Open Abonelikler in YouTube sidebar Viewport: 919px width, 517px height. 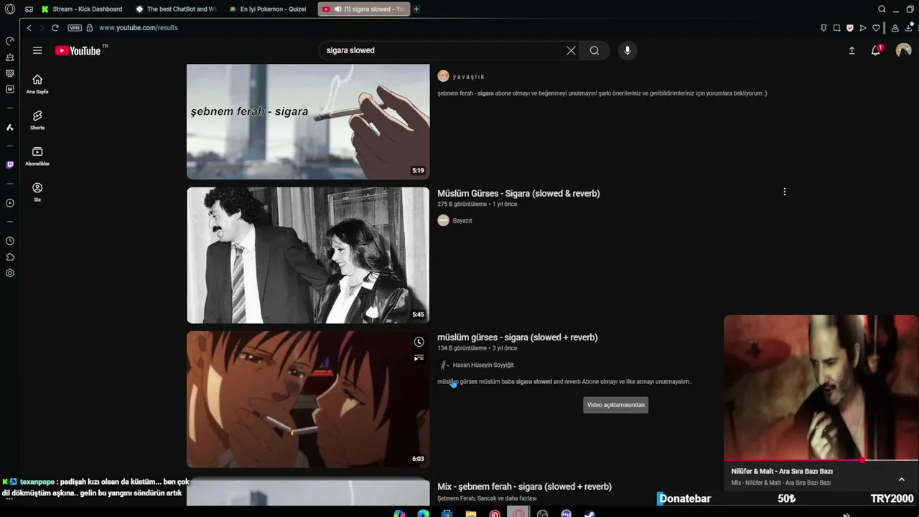(x=37, y=156)
